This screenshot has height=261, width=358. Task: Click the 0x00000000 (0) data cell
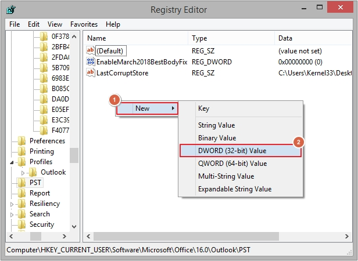[x=300, y=62]
